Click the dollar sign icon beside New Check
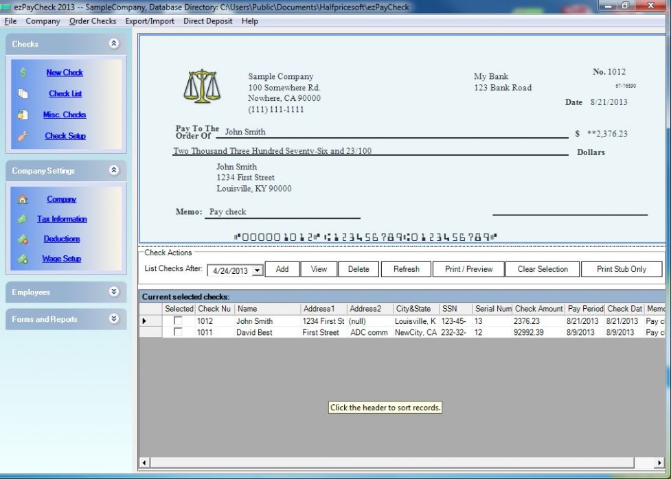This screenshot has height=479, width=671. (x=23, y=72)
